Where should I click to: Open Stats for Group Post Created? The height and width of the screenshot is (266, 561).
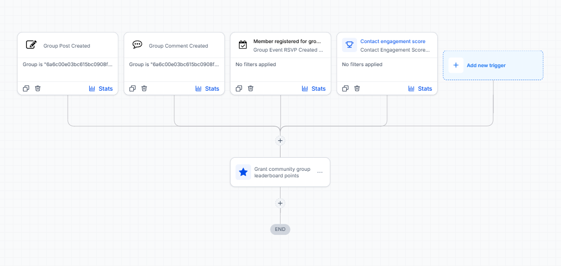101,89
